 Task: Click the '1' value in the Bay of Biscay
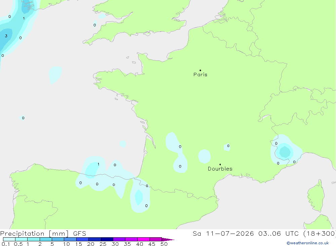click(x=98, y=164)
